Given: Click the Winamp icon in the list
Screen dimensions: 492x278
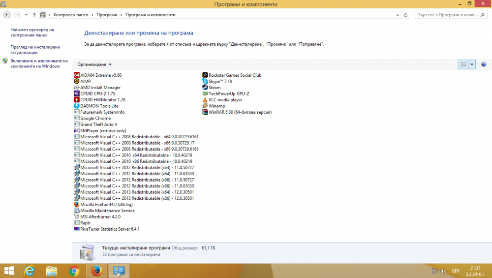Looking at the screenshot, I should click(x=205, y=106).
